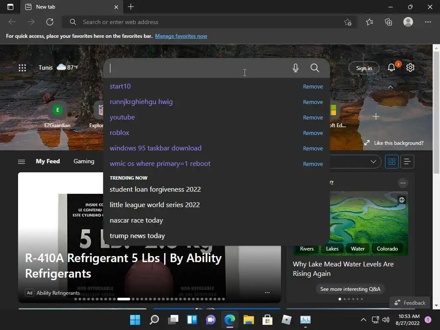Open more options on the Q&A card

click(403, 183)
